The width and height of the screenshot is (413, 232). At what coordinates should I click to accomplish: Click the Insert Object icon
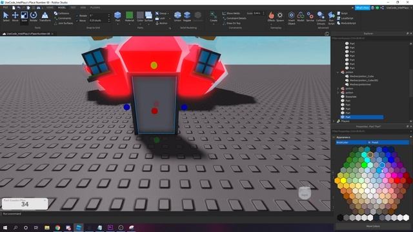click(291, 18)
